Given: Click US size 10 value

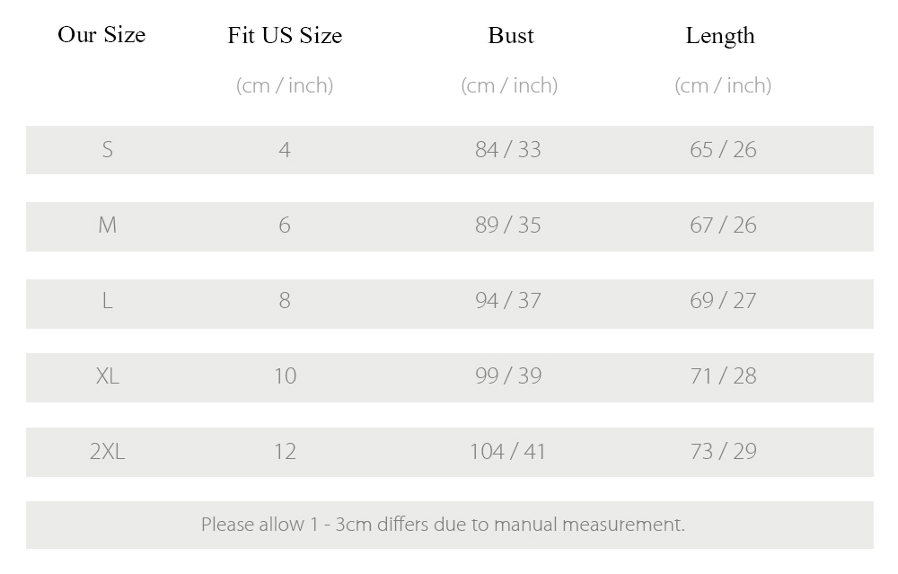Looking at the screenshot, I should coord(285,375).
